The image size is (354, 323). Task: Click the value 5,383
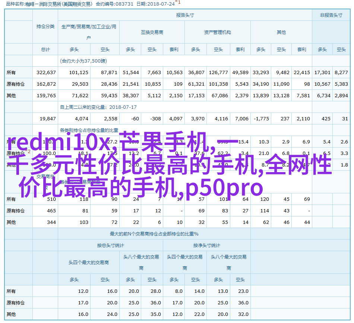[x=341, y=84]
